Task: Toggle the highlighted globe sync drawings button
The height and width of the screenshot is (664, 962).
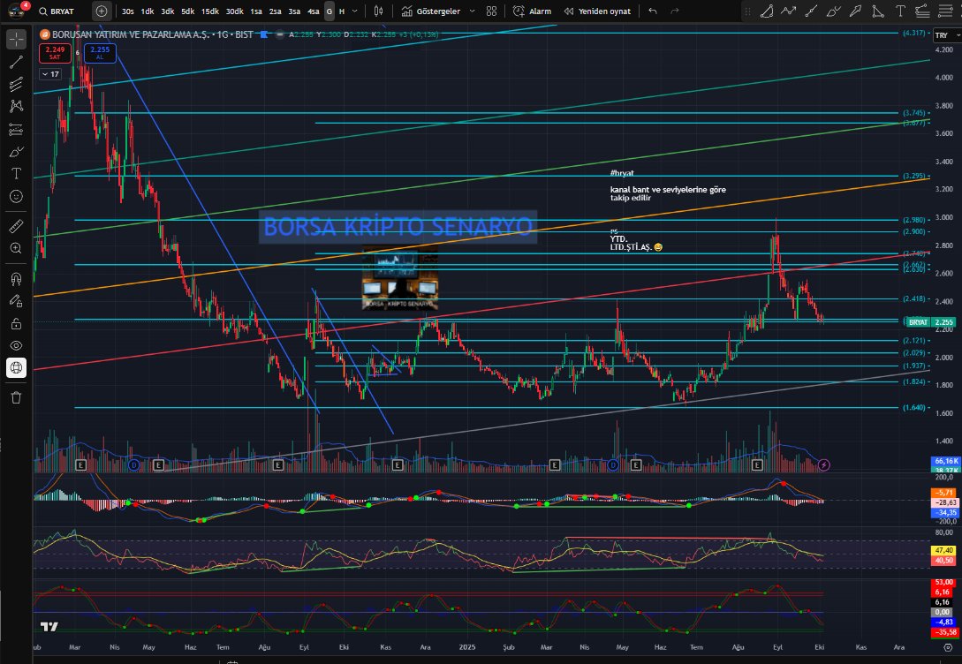Action: click(16, 368)
